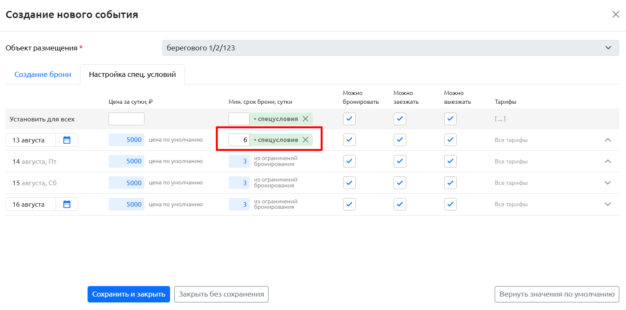Image resolution: width=626 pixels, height=310 pixels.
Task: Click min. срок value 3 for 14 августа
Action: (x=239, y=161)
